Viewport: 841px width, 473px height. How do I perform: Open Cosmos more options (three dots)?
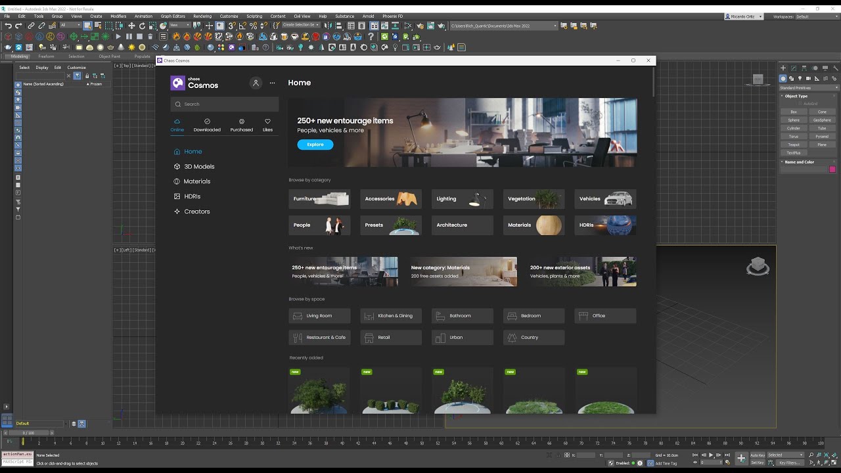tap(272, 83)
